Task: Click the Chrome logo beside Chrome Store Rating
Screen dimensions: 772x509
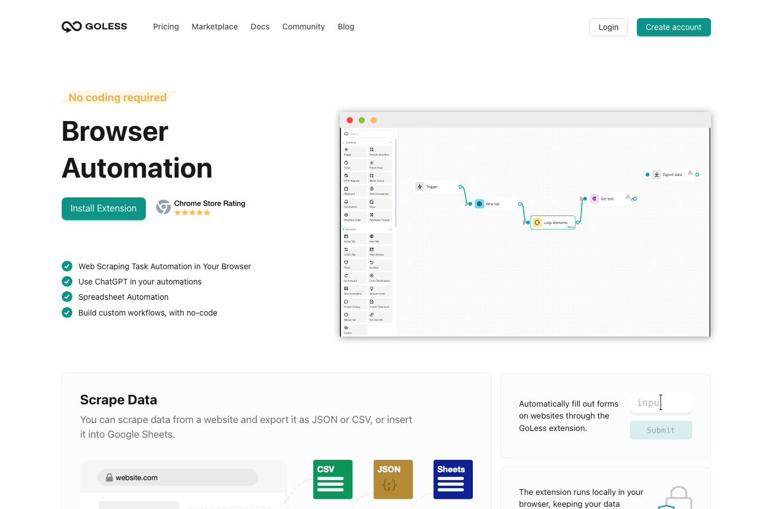Action: 163,207
